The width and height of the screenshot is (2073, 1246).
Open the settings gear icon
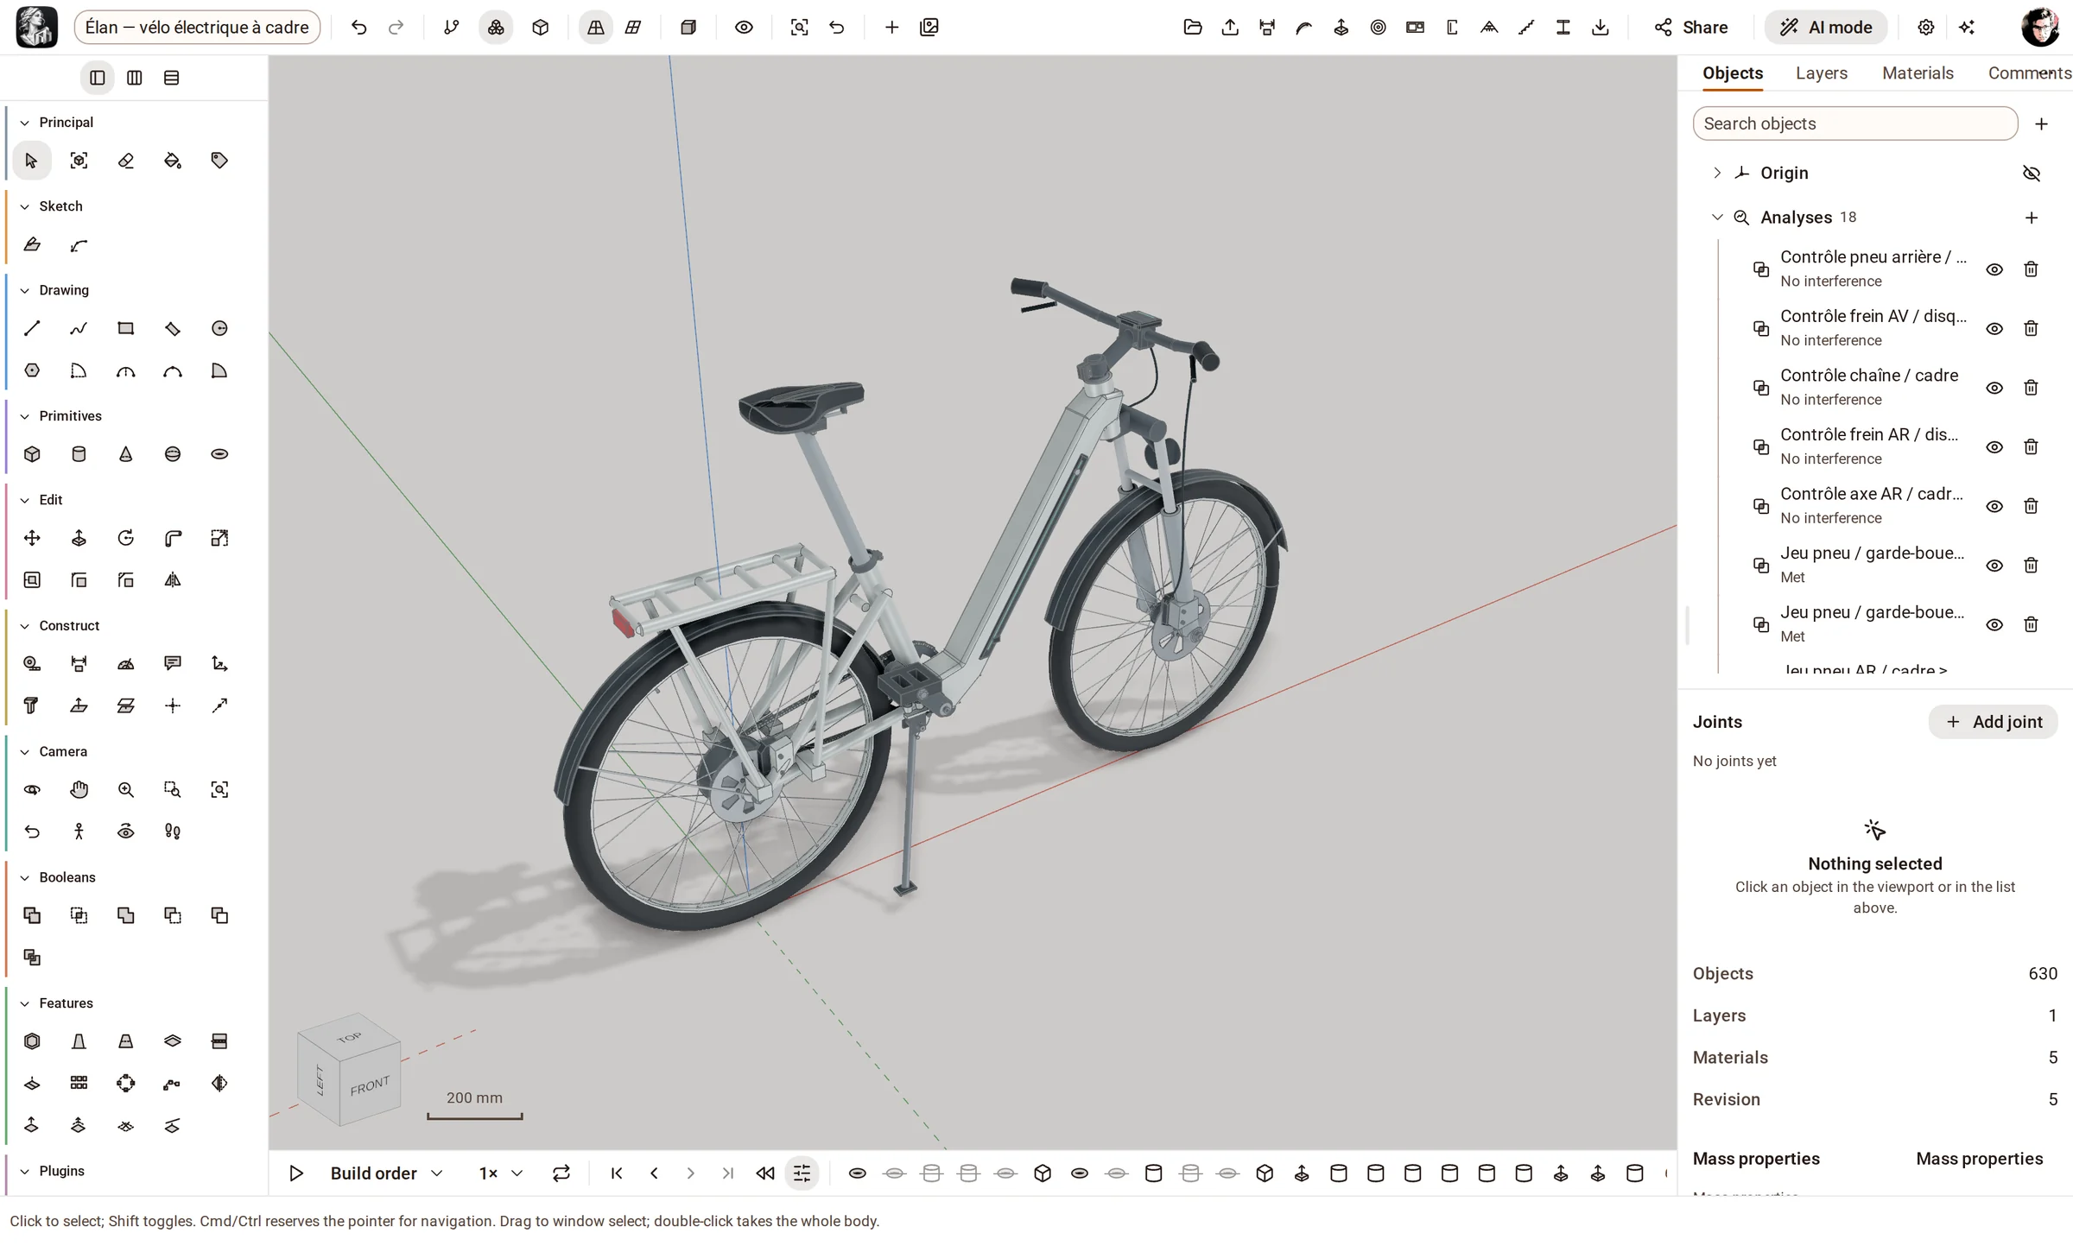1925,28
